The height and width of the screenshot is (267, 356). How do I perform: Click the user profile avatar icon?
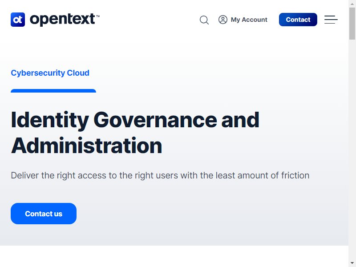point(223,20)
